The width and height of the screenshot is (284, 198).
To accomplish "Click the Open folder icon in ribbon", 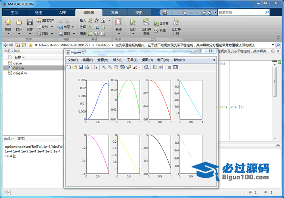I will click(x=19, y=22).
